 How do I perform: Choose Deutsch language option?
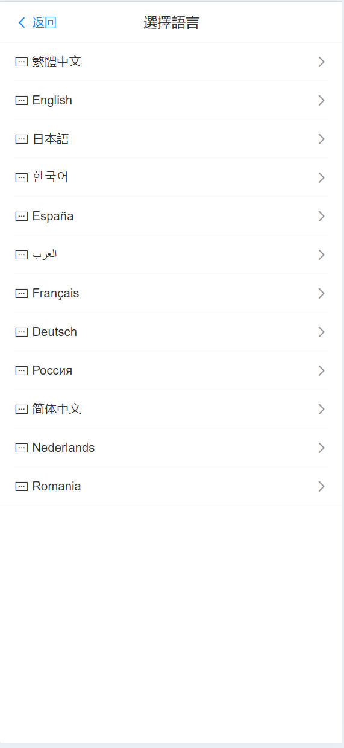(171, 332)
